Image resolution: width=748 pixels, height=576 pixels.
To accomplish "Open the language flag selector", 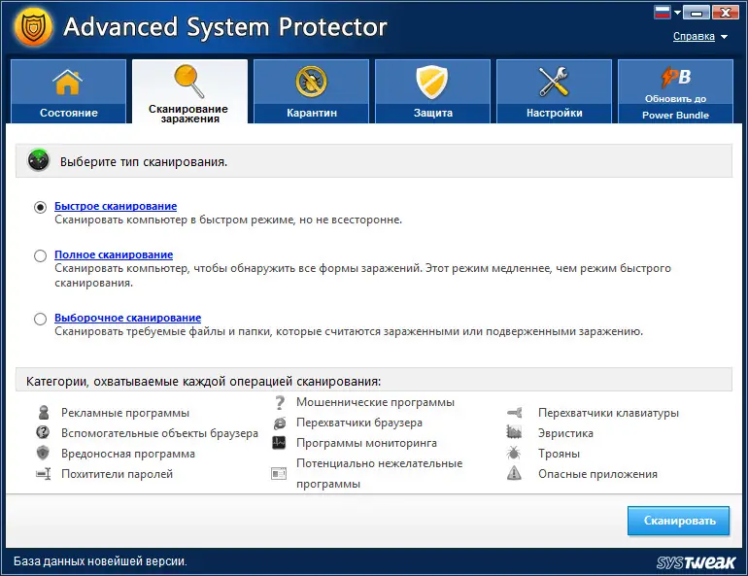I will pos(664,14).
